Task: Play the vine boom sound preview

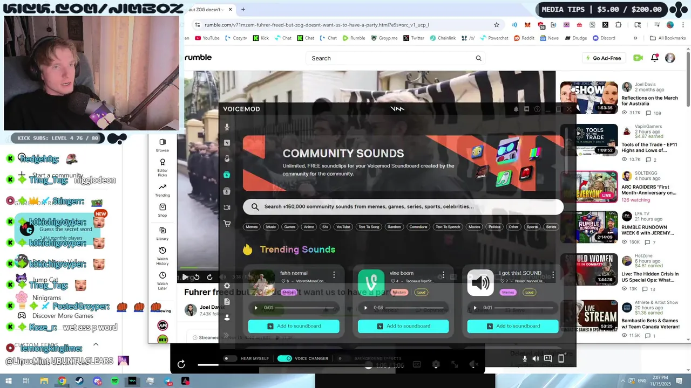Action: click(x=365, y=308)
